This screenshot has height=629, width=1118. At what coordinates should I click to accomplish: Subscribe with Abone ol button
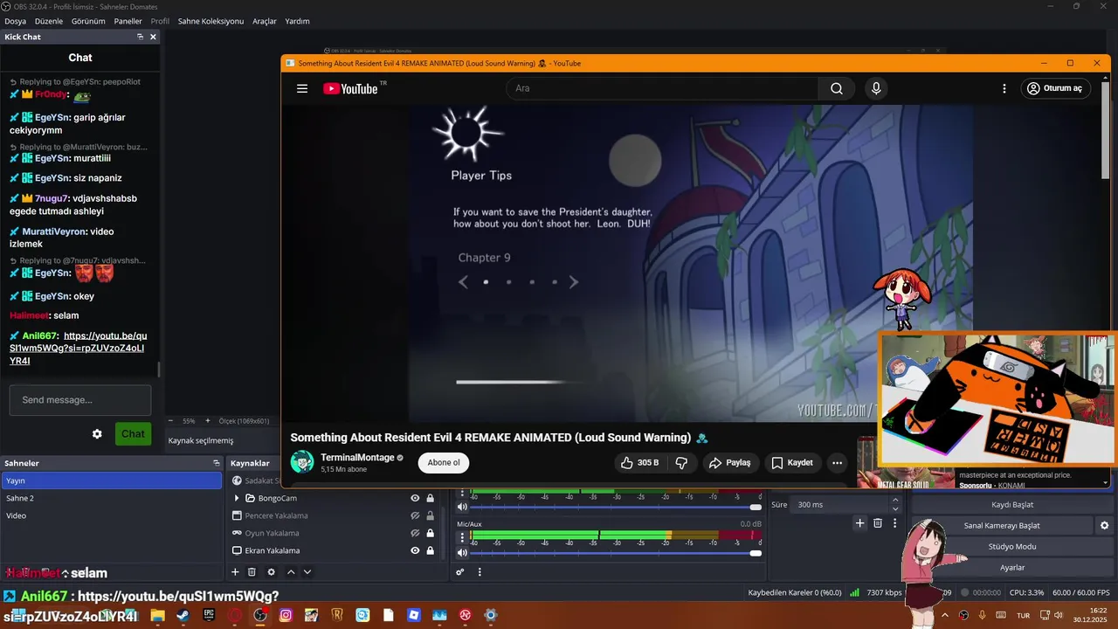click(x=444, y=463)
